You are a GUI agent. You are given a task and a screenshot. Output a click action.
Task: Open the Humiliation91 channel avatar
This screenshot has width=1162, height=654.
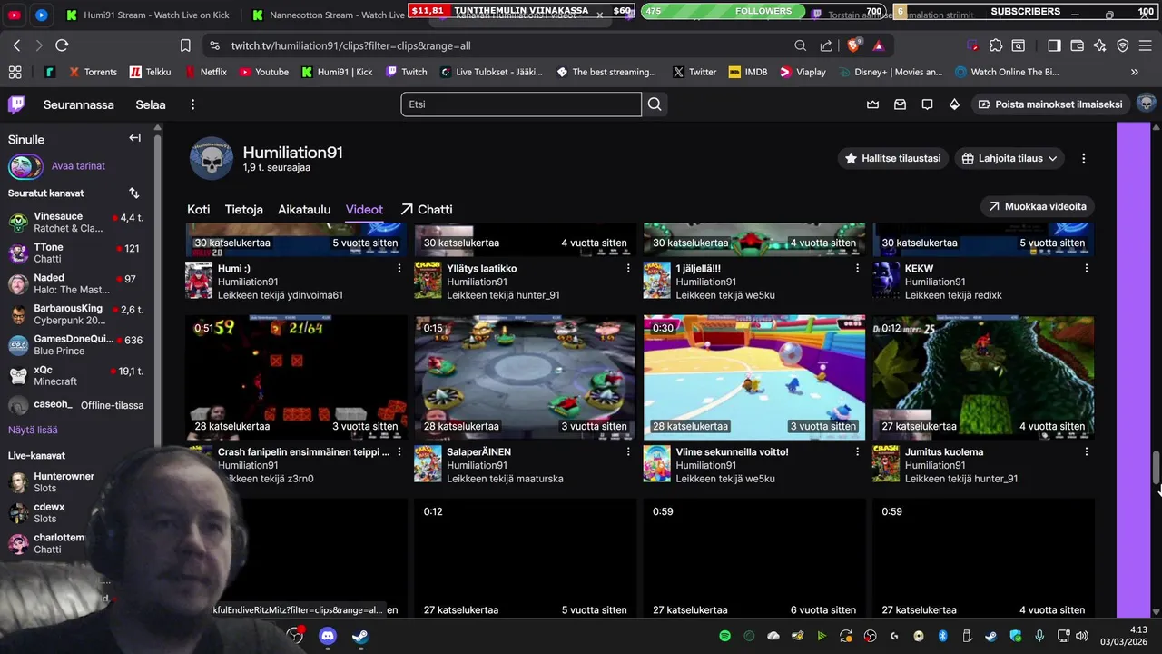click(x=212, y=158)
